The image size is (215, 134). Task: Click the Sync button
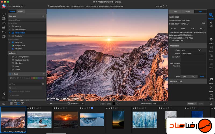click(200, 104)
